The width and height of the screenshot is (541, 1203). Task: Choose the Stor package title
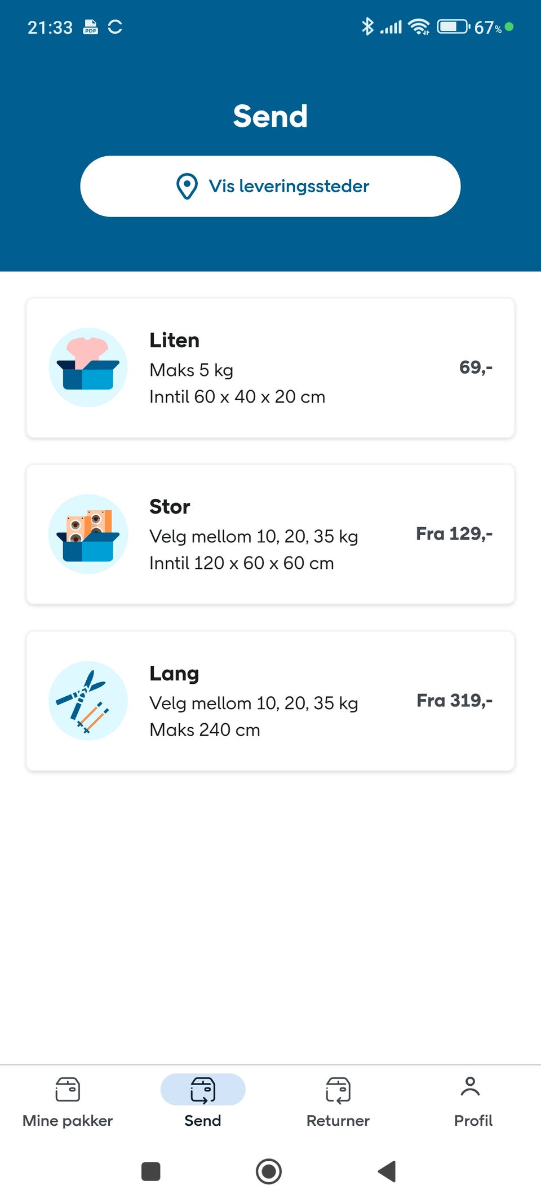pos(170,507)
